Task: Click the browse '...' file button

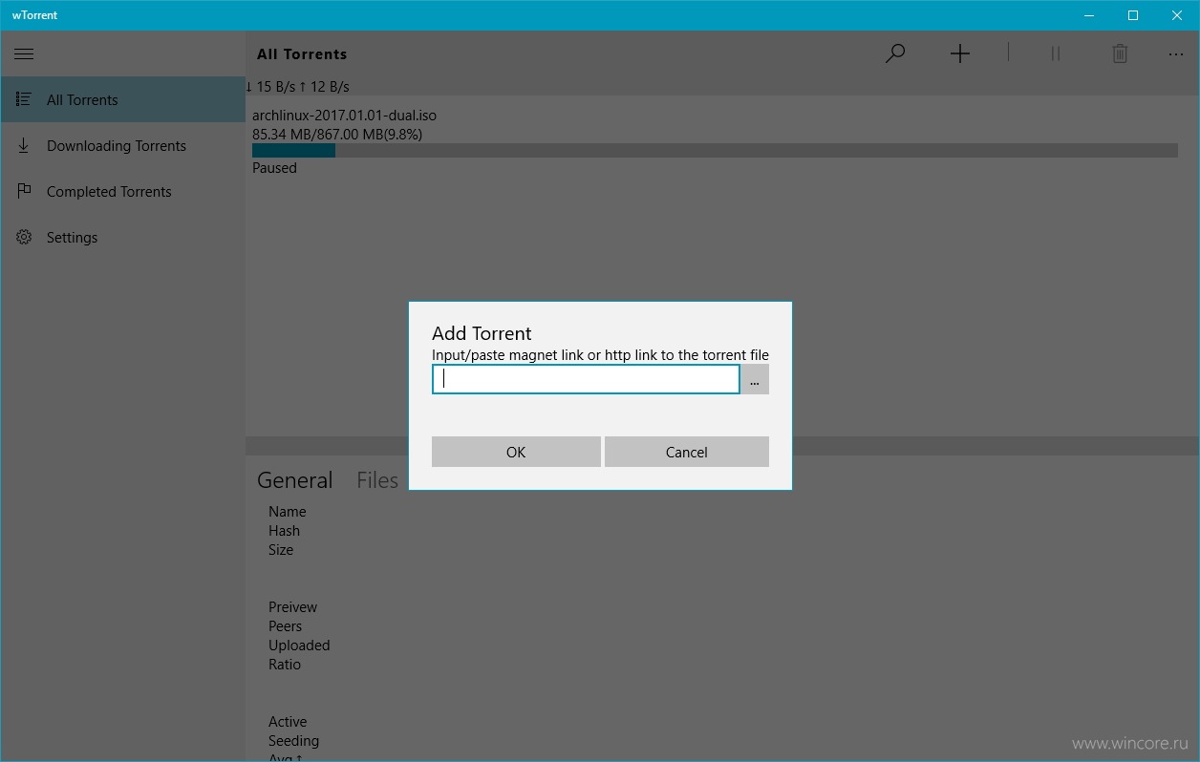Action: coord(754,379)
